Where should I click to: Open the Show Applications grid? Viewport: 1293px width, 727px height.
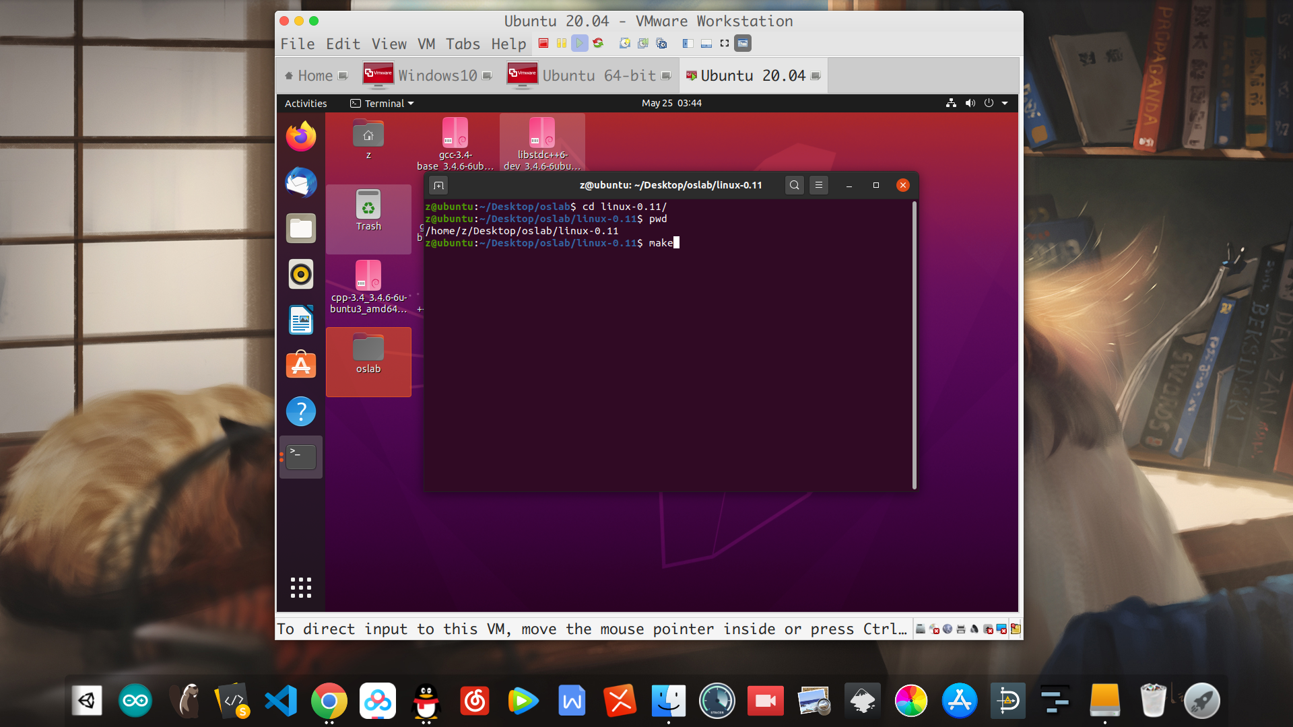click(x=300, y=587)
